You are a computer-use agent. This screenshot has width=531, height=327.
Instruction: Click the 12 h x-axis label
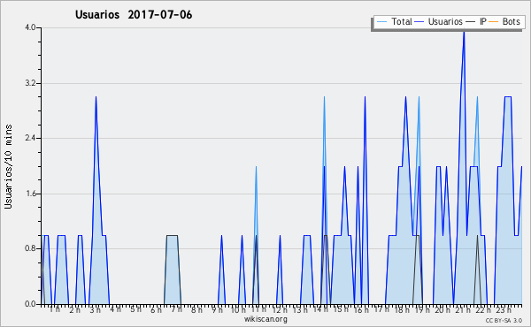[280, 309]
